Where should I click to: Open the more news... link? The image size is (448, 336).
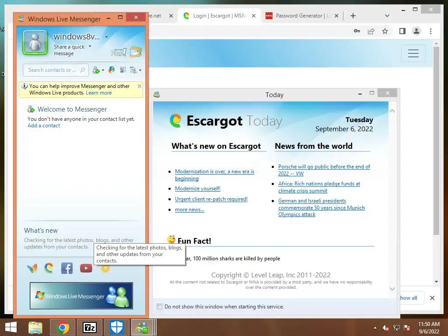[189, 210]
